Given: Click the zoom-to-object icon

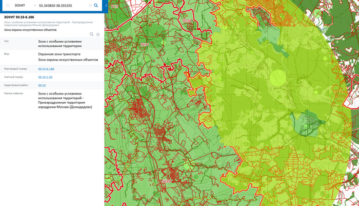Looking at the screenshot, I should 91,34.
